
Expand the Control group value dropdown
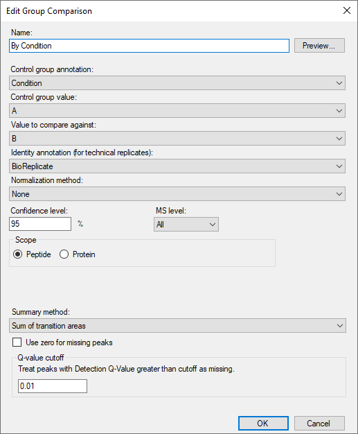[x=177, y=111]
